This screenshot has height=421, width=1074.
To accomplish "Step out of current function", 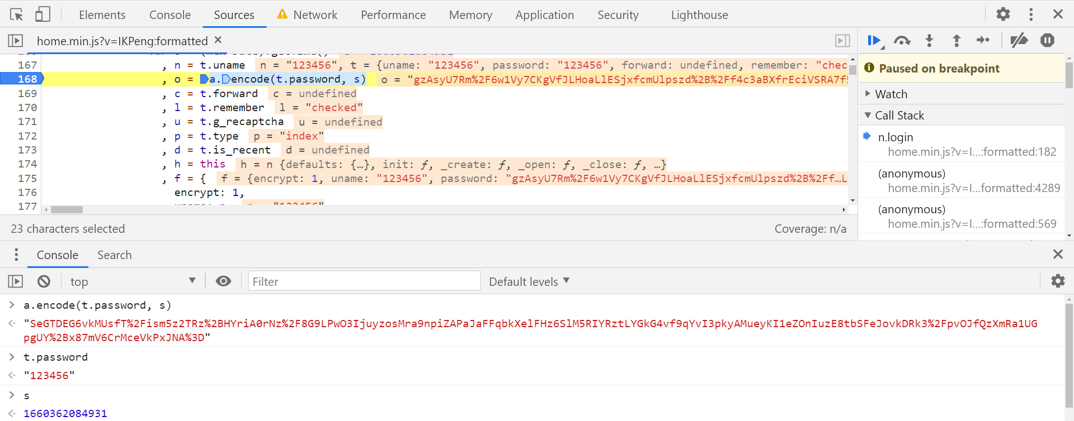I will coord(957,41).
